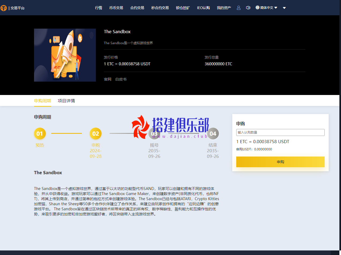Click the tagline The Sandbox是一个虚拟游戏世界
This screenshot has height=255, width=341.
click(x=128, y=43)
